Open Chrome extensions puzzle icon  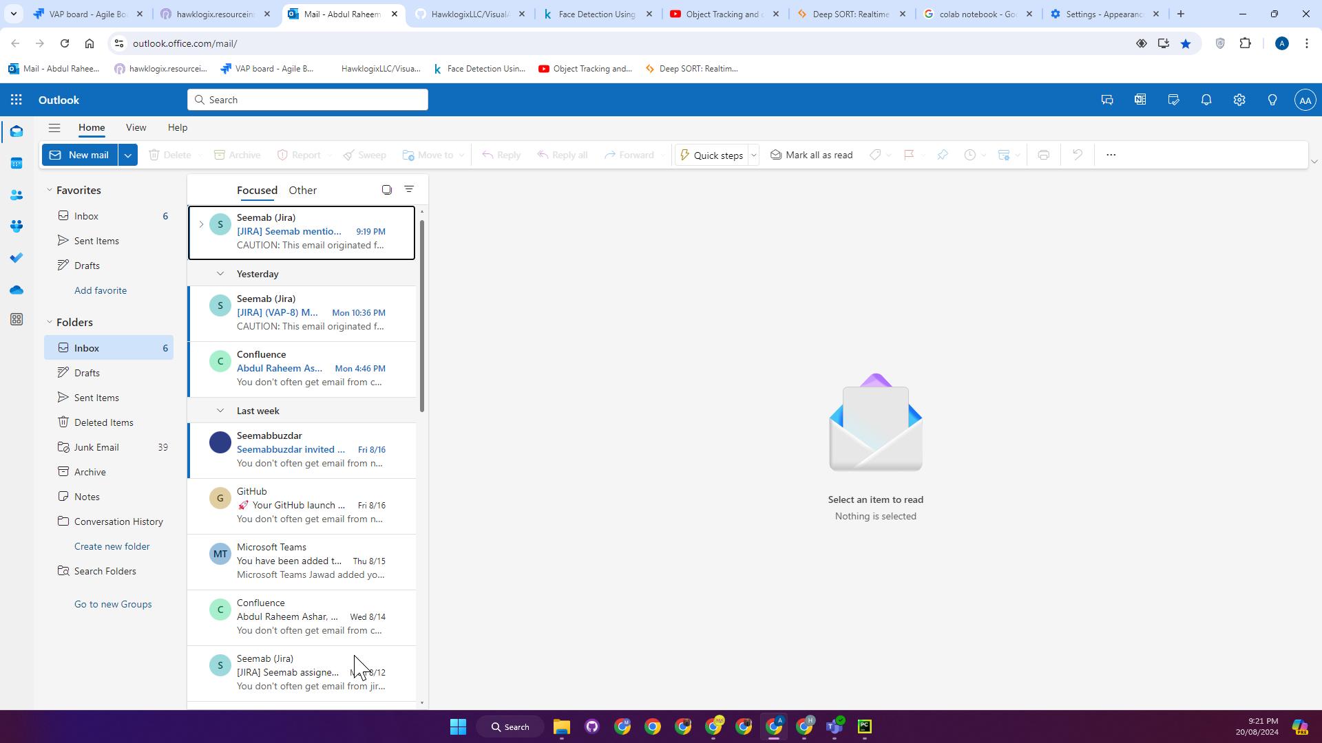[x=1246, y=43]
